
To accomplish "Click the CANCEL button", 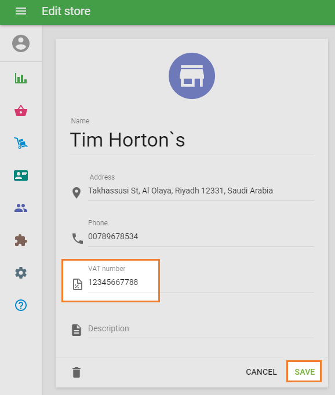I will click(x=261, y=372).
